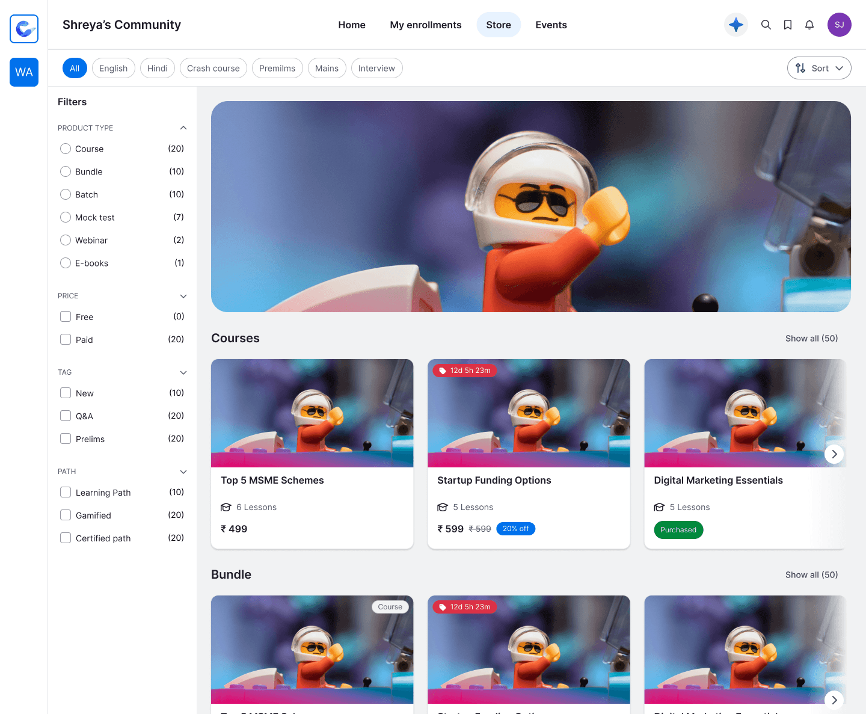The height and width of the screenshot is (714, 866).
Task: Filter by the English chip
Action: [x=113, y=68]
